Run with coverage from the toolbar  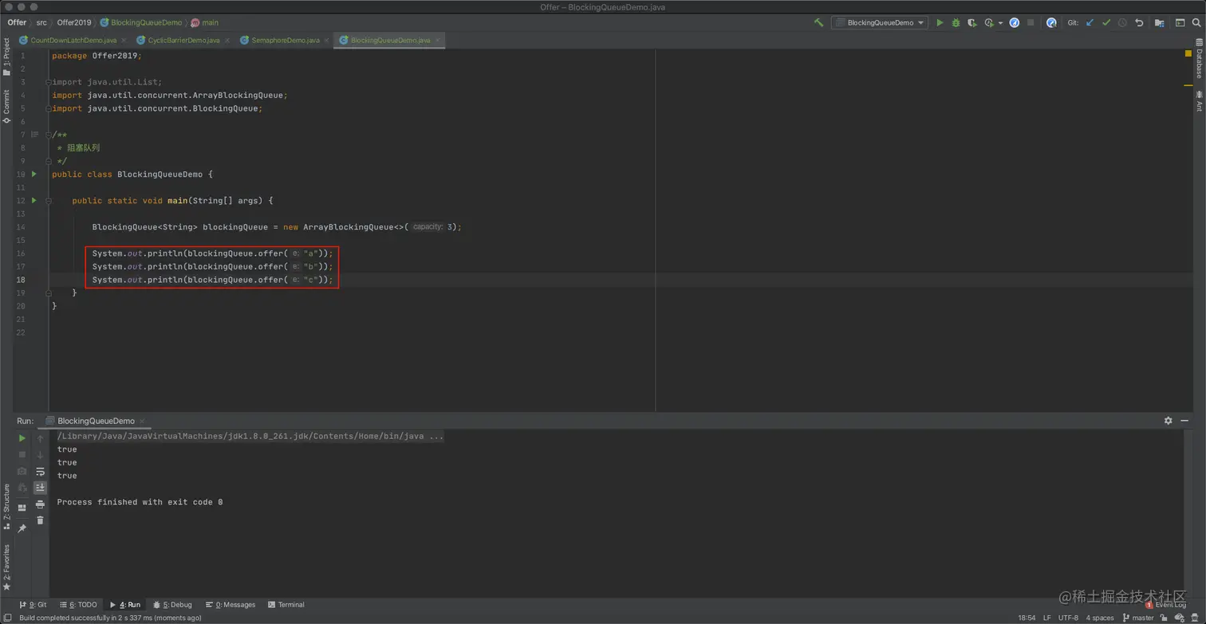coord(972,23)
